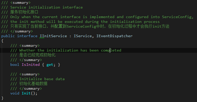Click the get accessor keyword
This screenshot has height=102, width=197.
point(50,65)
